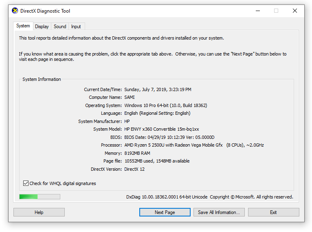The image size is (312, 232).
Task: Click the DirectX Diagnostic Tool title icon
Action: point(15,11)
